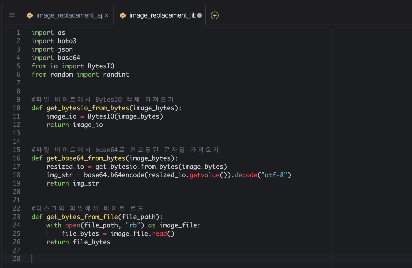The height and width of the screenshot is (268, 412).
Task: Click line number 28 in the gutter
Action: point(16,259)
